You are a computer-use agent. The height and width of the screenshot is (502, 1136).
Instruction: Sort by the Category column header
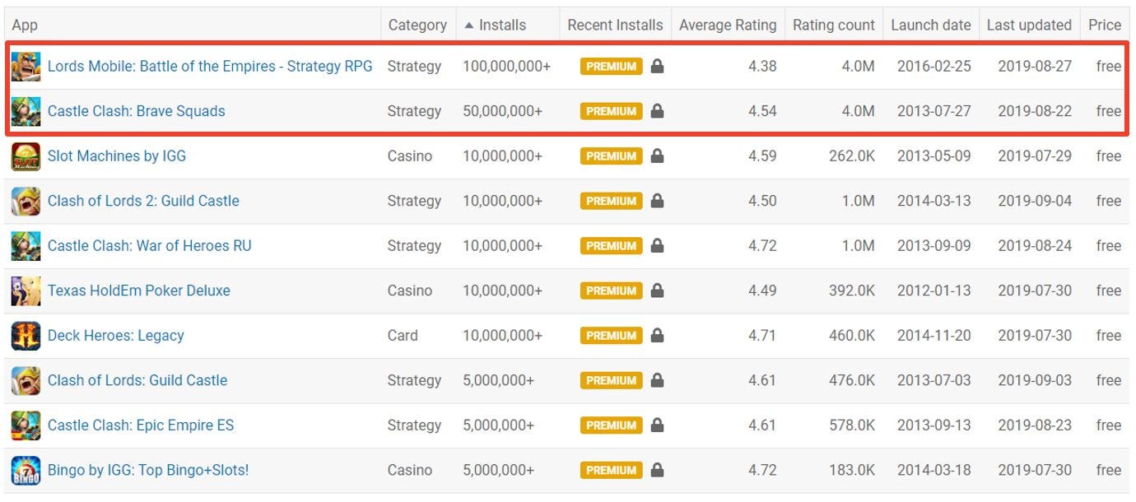pyautogui.click(x=417, y=25)
